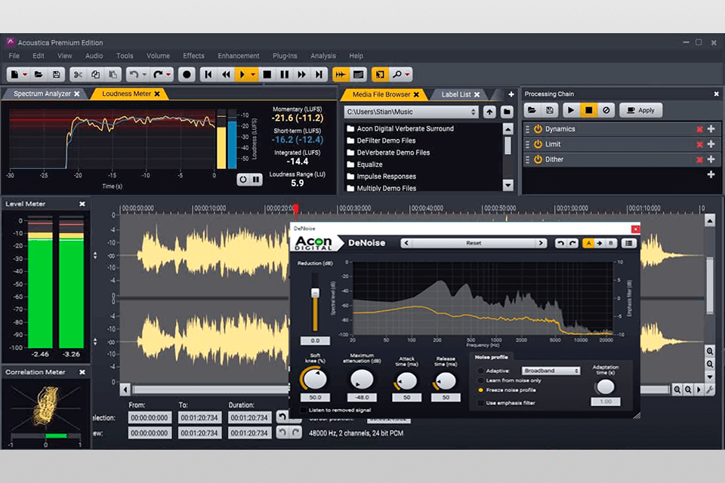Open the Play options dropdown arrow
The width and height of the screenshot is (725, 483).
point(253,75)
